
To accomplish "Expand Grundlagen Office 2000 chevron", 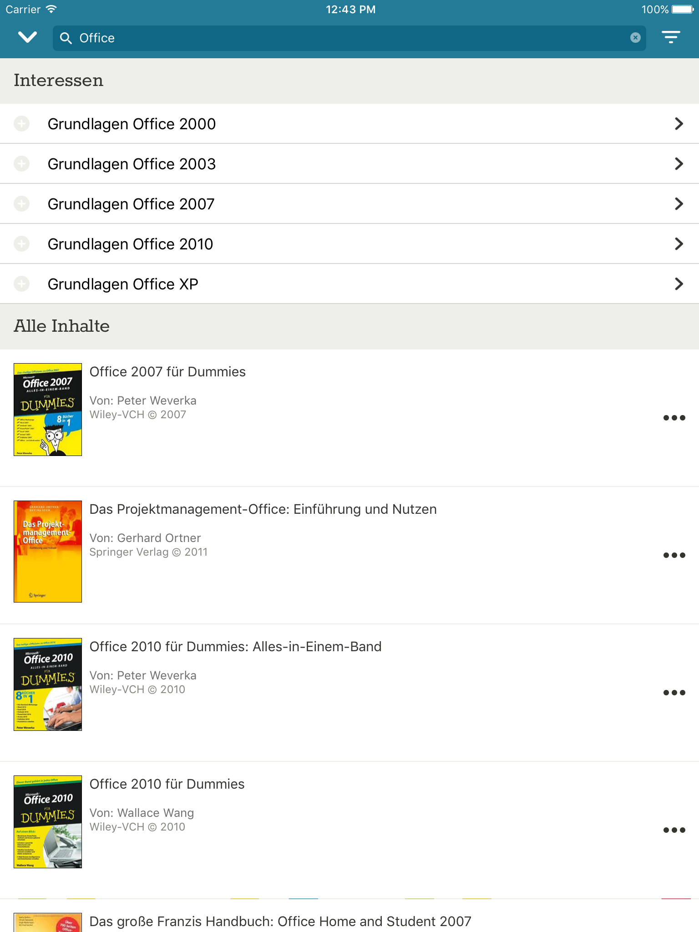I will click(679, 124).
